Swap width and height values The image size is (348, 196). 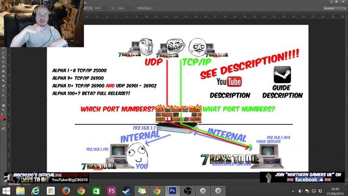pyautogui.click(x=113, y=8)
